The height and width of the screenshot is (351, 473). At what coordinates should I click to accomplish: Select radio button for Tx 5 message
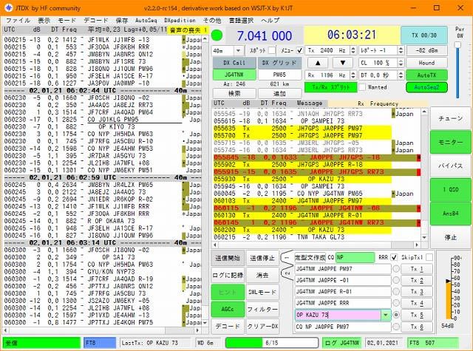click(x=396, y=315)
